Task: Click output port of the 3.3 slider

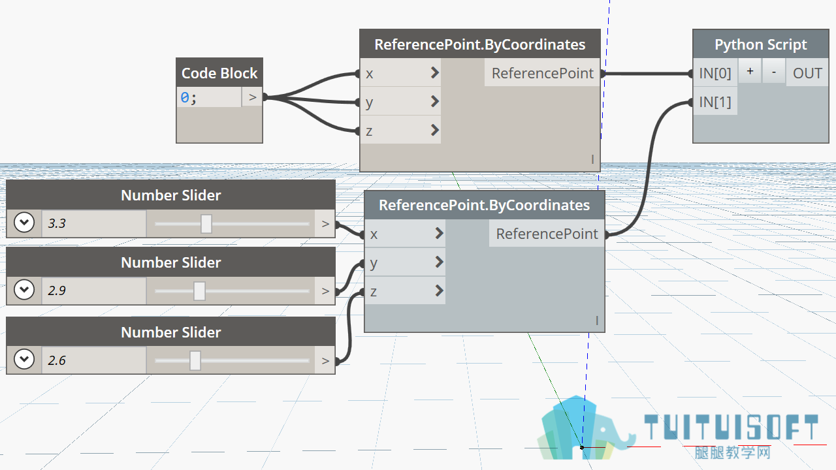Action: point(325,224)
